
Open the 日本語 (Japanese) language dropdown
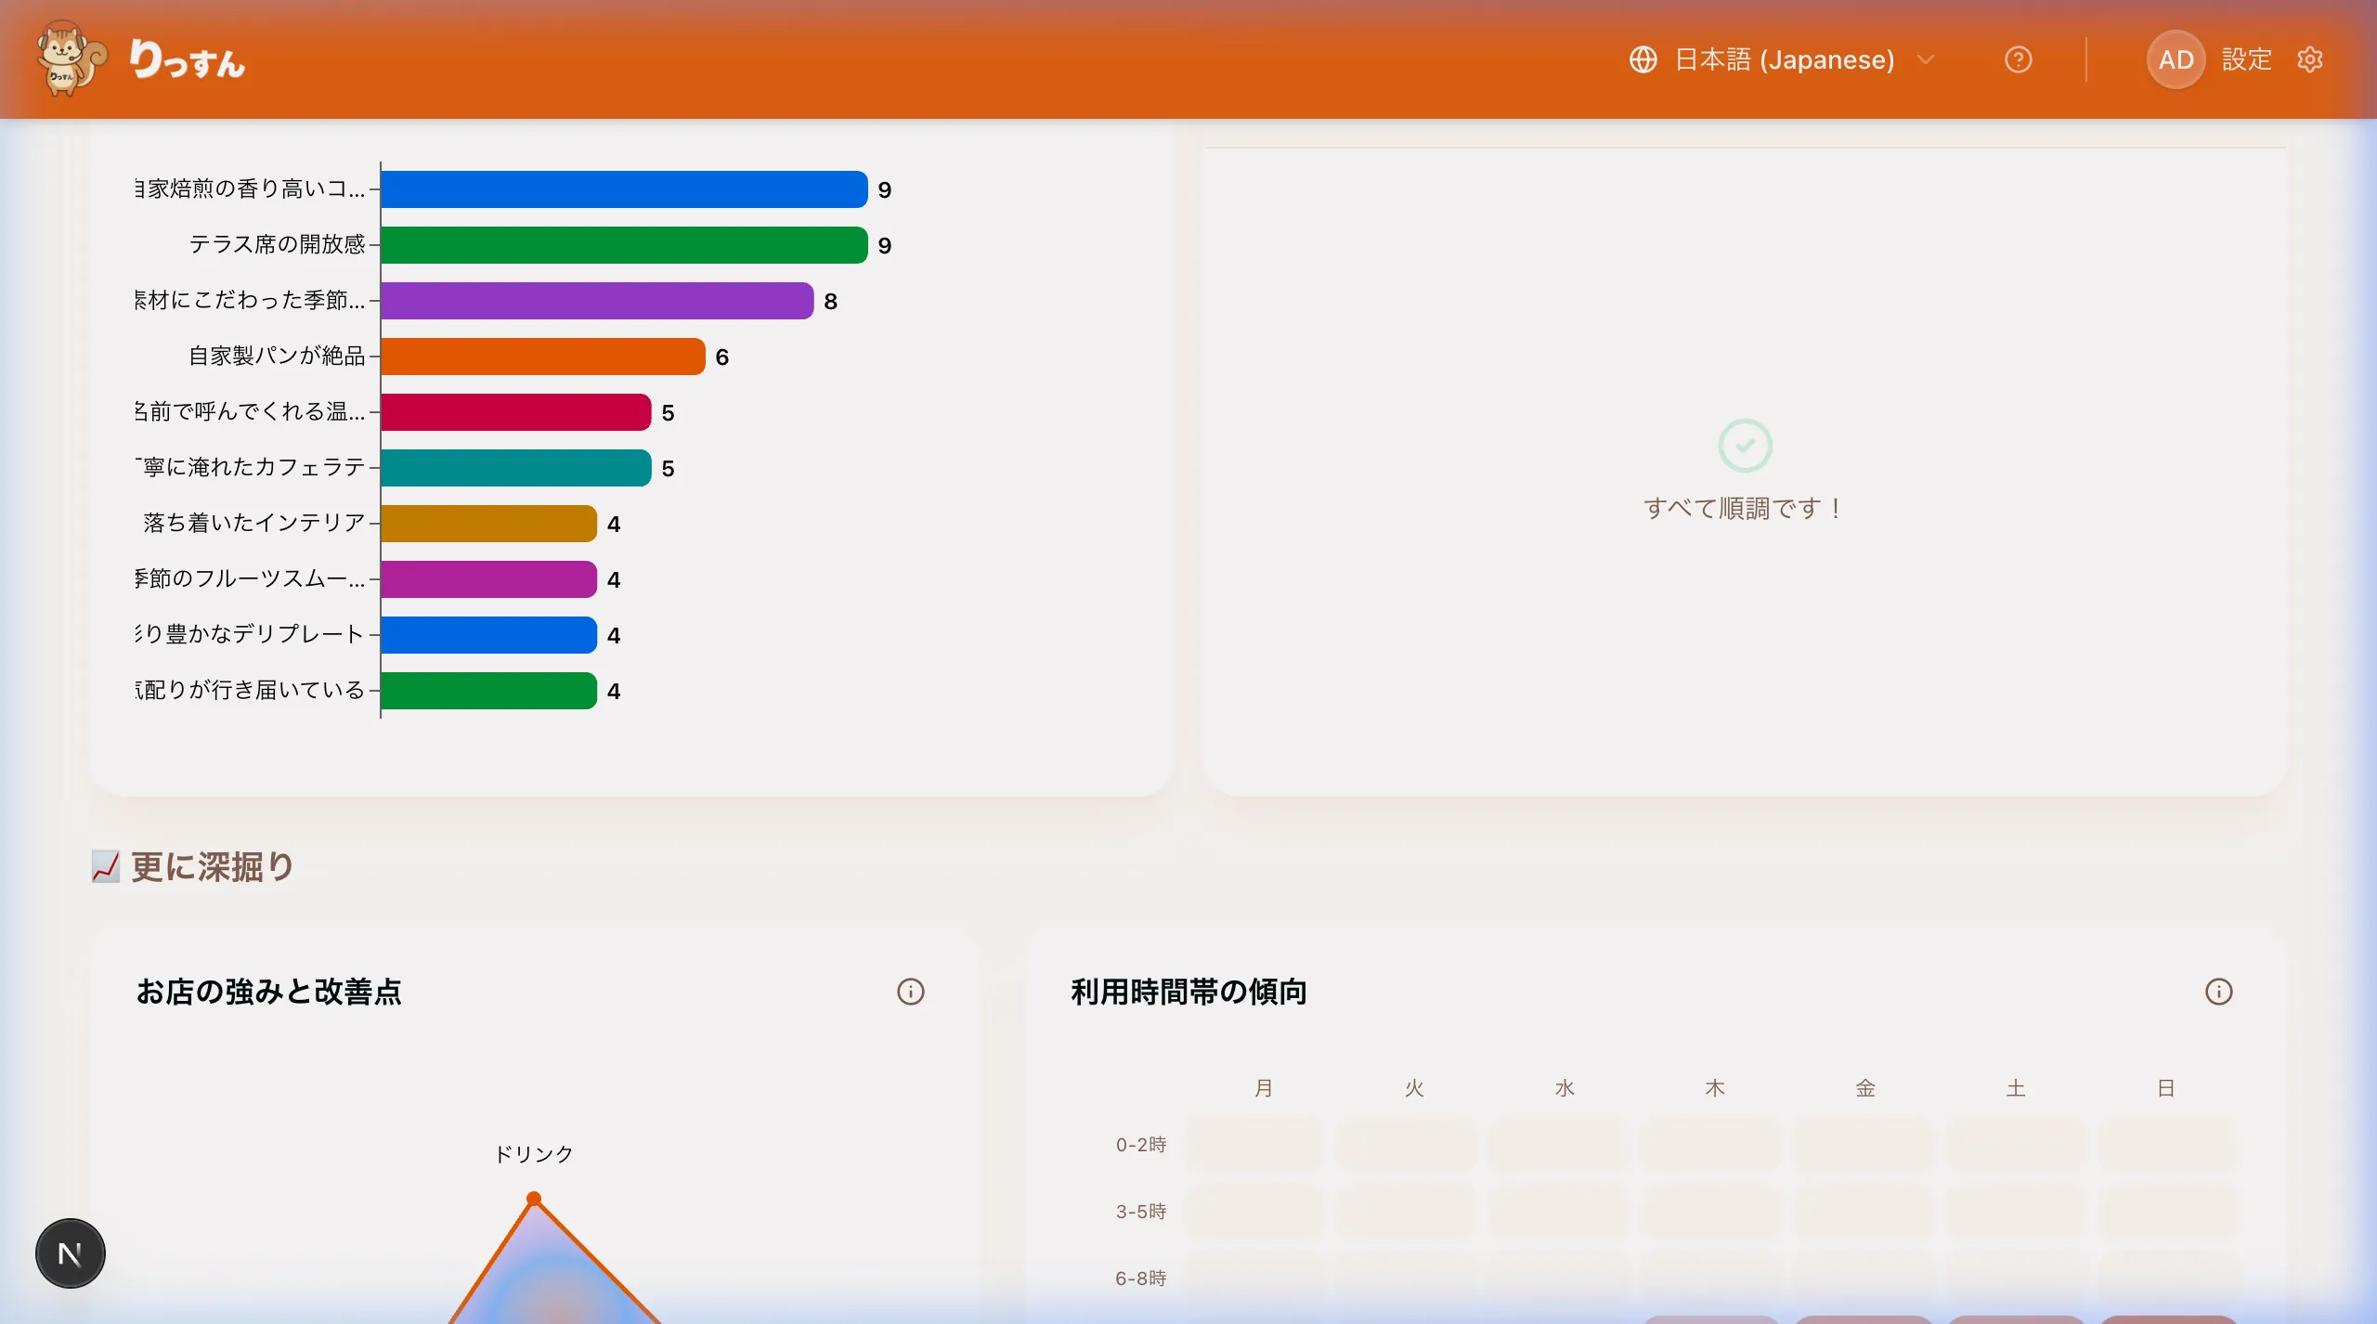[x=1783, y=59]
